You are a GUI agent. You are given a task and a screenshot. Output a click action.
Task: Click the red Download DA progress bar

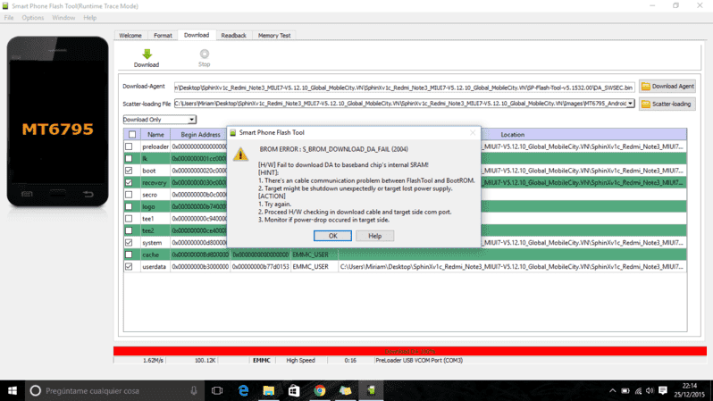point(410,351)
